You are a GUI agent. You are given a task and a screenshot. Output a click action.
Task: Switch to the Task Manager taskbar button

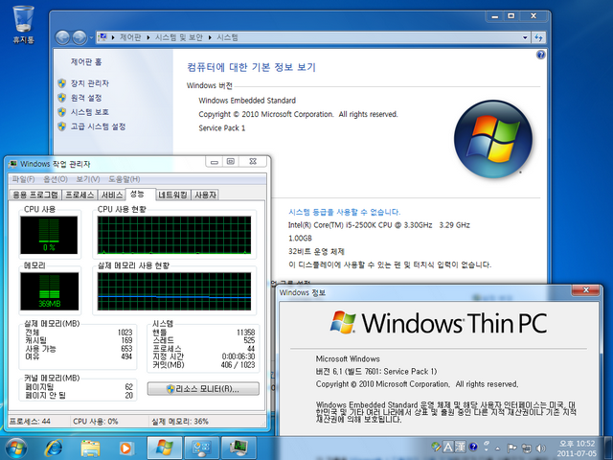(238, 448)
